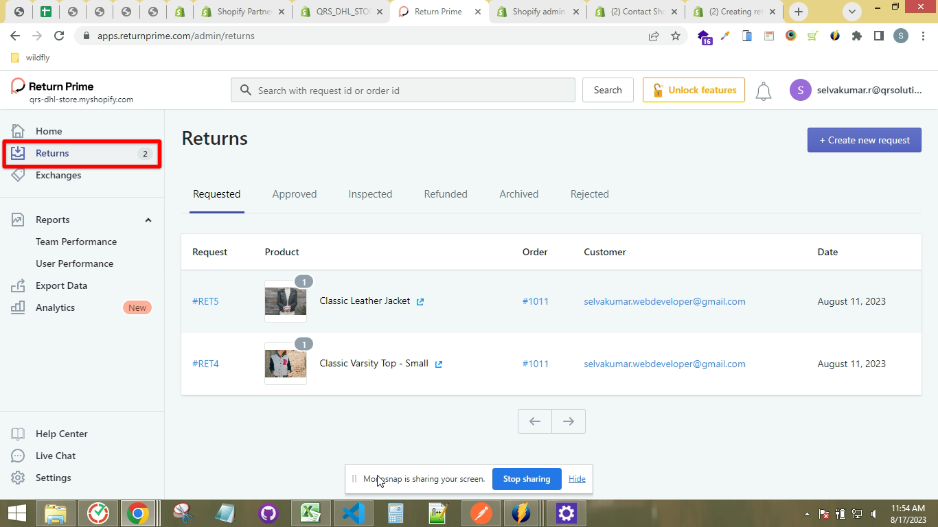
Task: Open Visual Studio Code from the taskbar
Action: tap(352, 513)
